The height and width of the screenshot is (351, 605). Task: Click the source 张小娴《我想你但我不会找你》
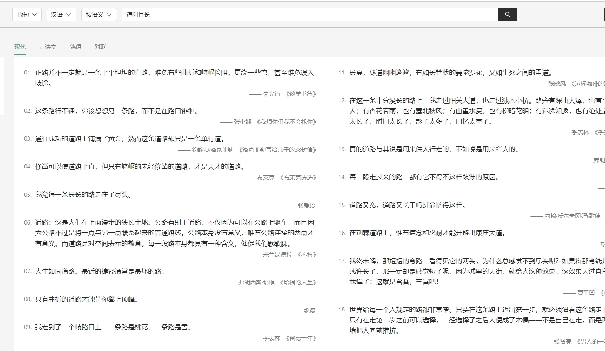tap(275, 122)
